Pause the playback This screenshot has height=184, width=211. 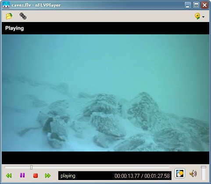point(22,175)
